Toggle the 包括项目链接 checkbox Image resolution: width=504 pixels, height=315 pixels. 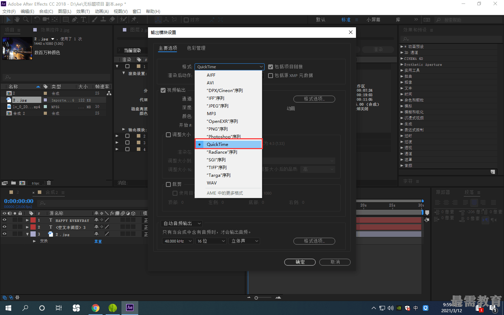pos(271,67)
